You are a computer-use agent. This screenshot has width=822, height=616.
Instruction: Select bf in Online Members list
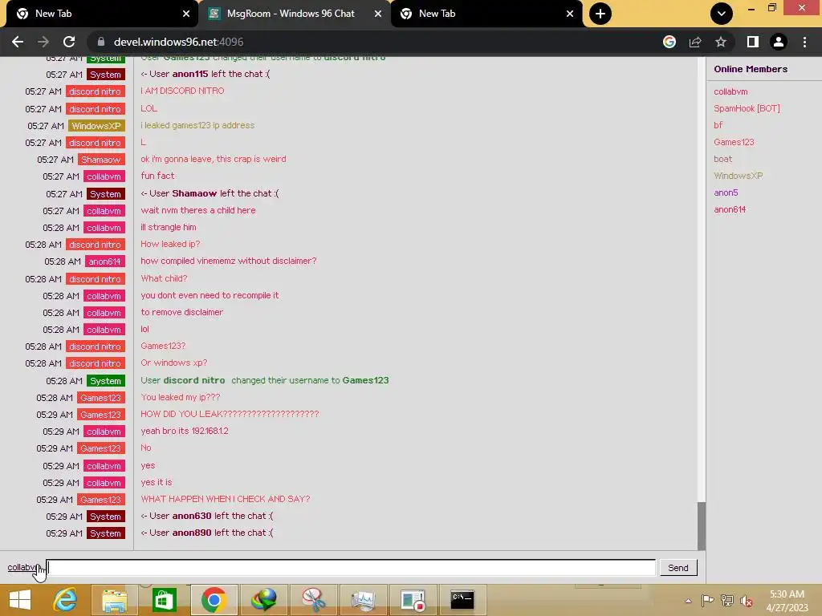coord(718,125)
